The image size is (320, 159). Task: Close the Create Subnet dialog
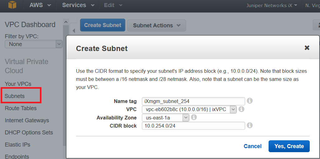click(307, 48)
